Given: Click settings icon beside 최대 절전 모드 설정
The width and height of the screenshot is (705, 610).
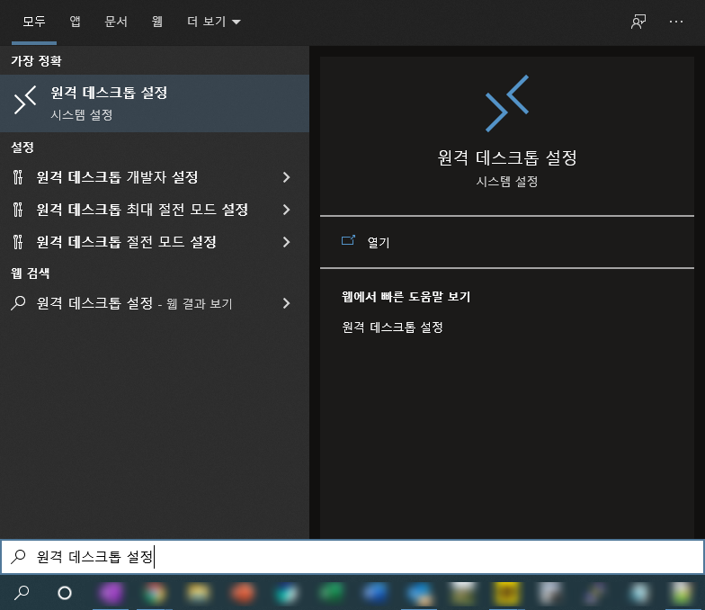Looking at the screenshot, I should [x=18, y=210].
